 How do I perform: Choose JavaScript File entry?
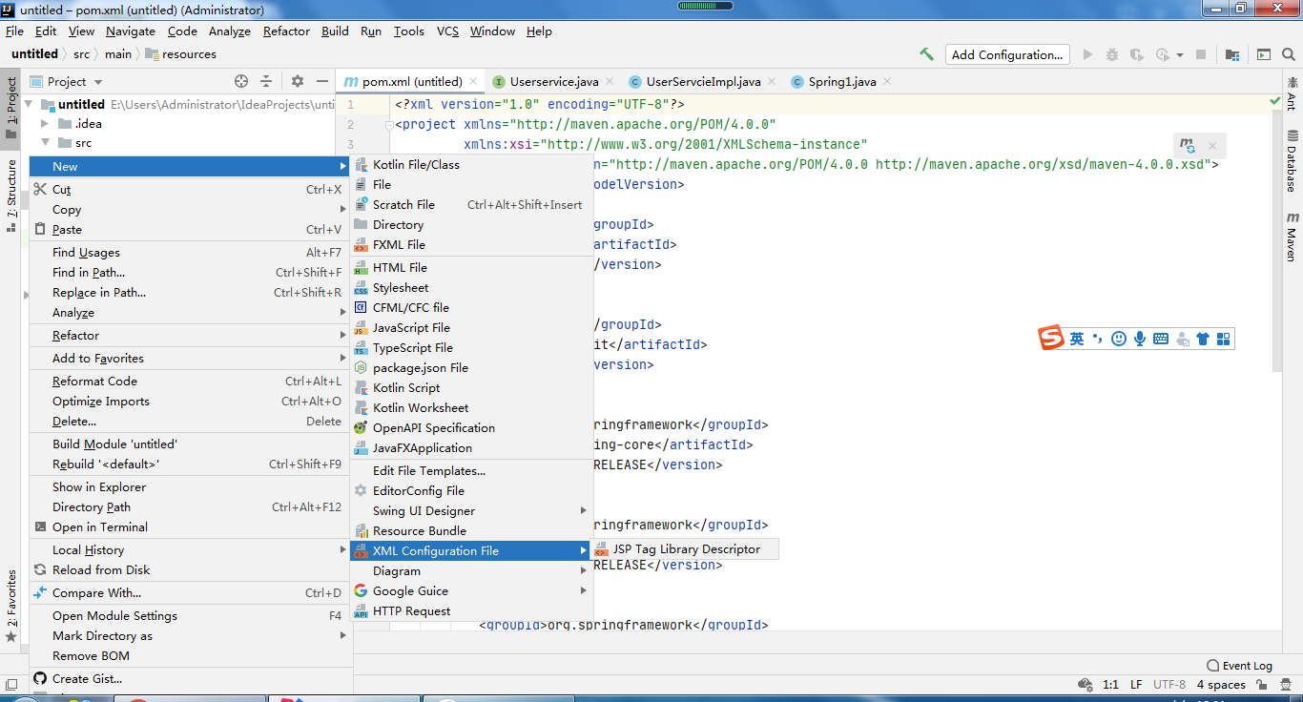(471, 328)
